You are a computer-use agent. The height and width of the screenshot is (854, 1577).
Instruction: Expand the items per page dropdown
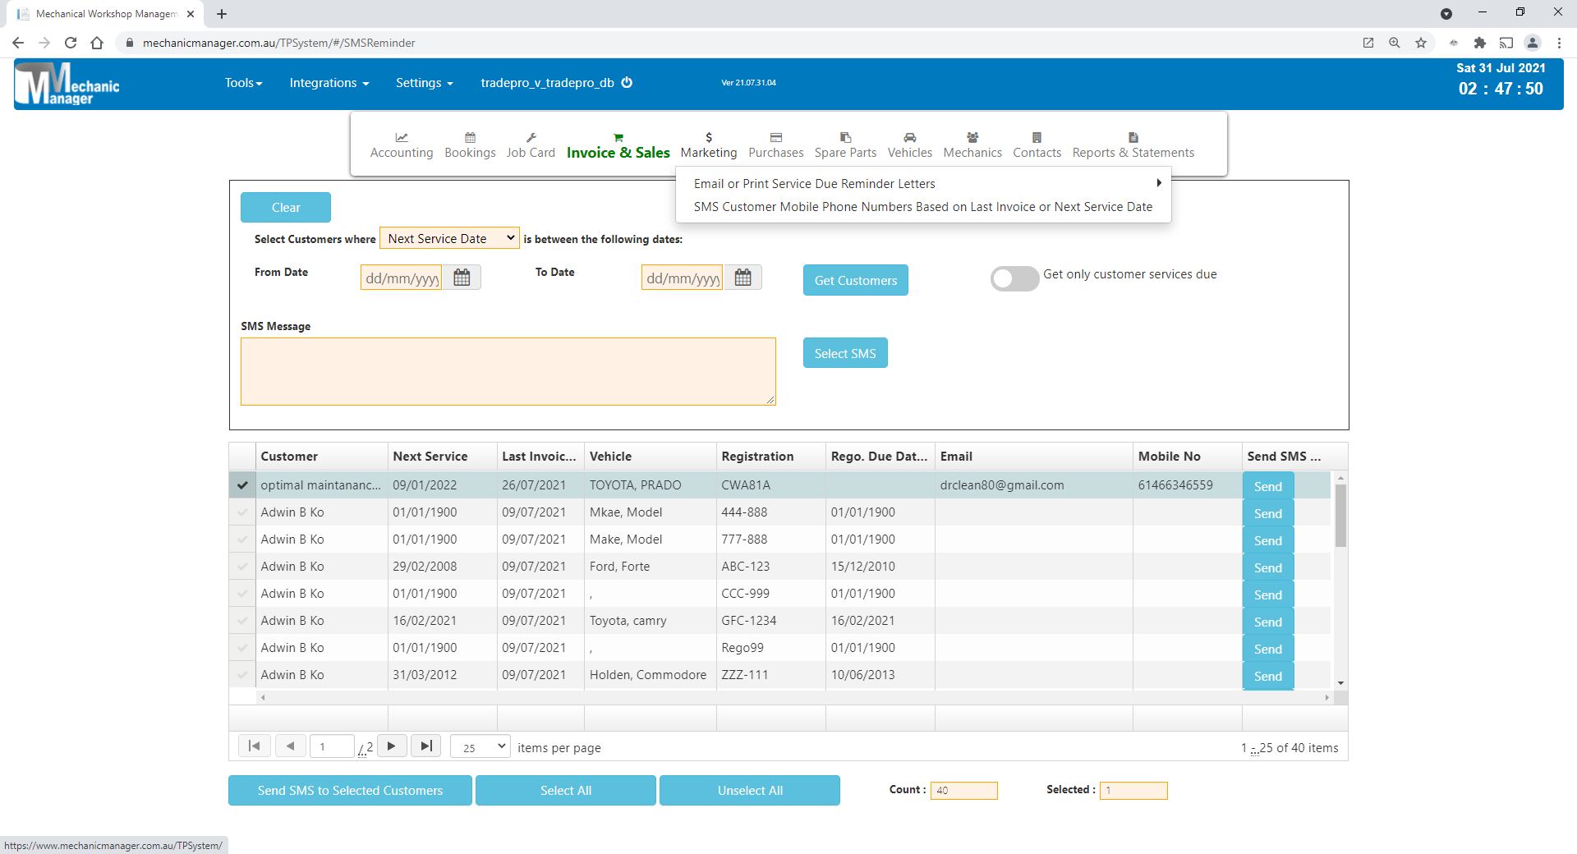click(x=480, y=747)
